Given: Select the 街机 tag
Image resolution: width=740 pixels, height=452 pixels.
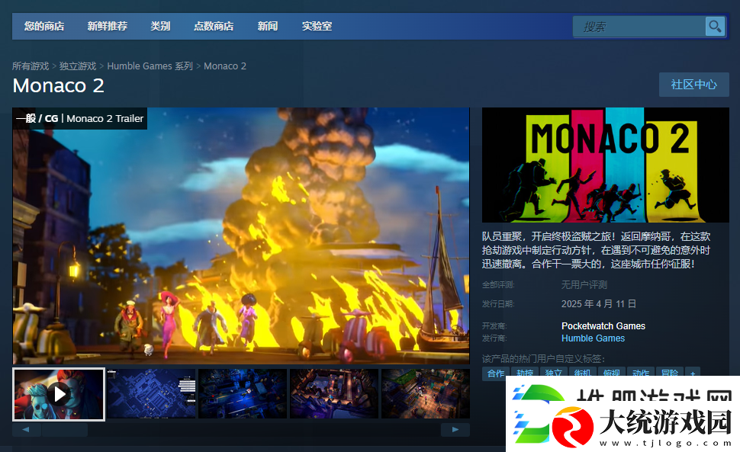Looking at the screenshot, I should pos(582,373).
